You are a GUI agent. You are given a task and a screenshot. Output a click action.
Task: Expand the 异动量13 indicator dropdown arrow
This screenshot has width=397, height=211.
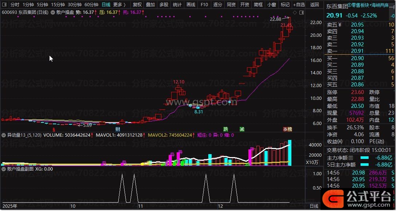pyautogui.click(x=4, y=135)
